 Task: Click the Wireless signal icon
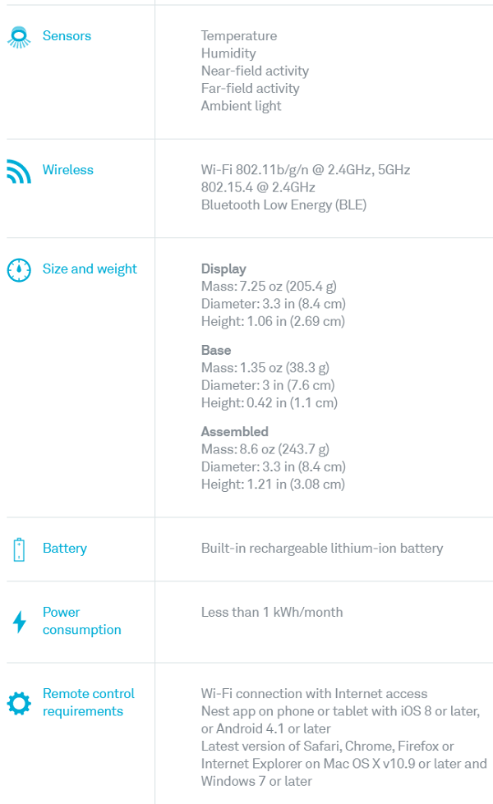18,171
